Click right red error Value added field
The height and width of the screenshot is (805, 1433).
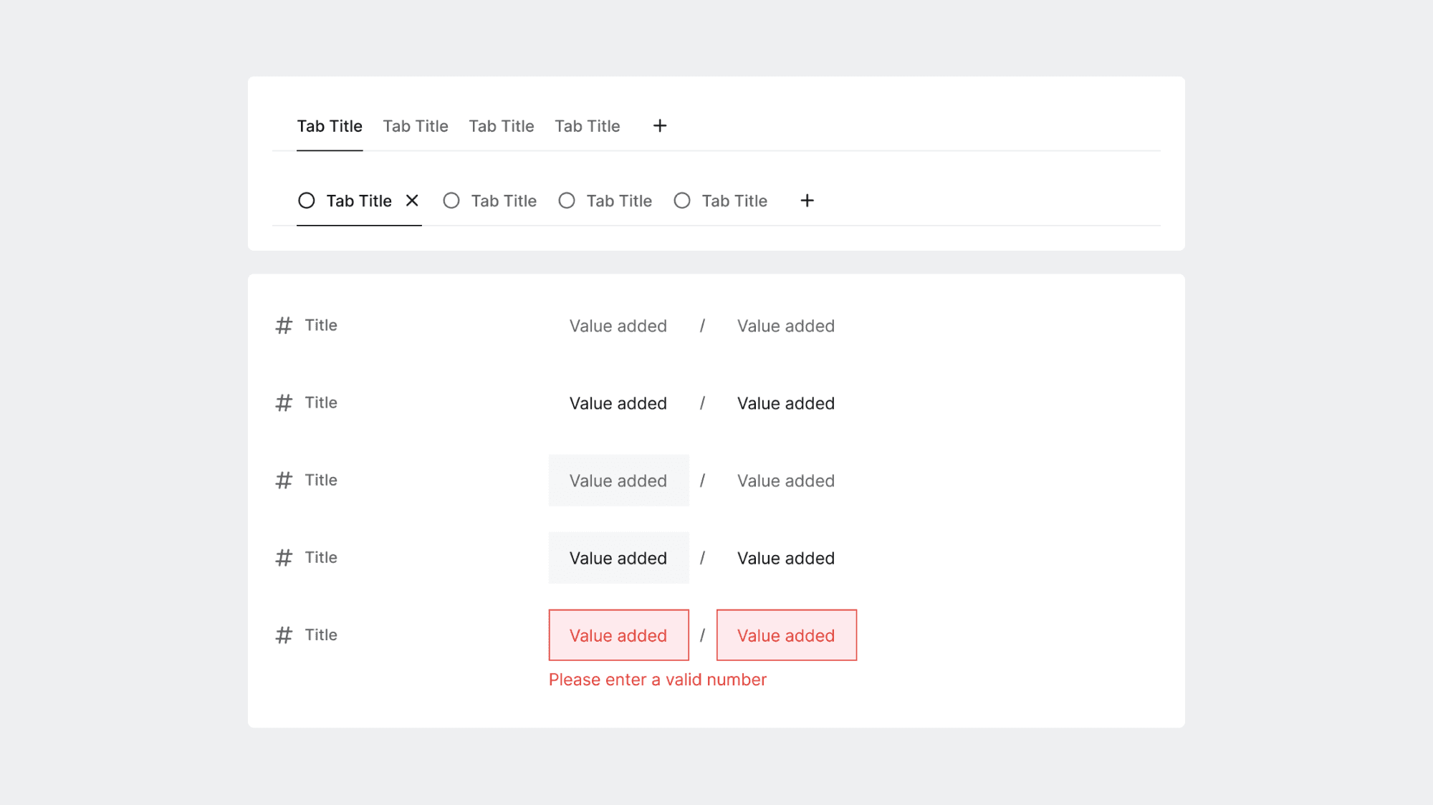[786, 635]
